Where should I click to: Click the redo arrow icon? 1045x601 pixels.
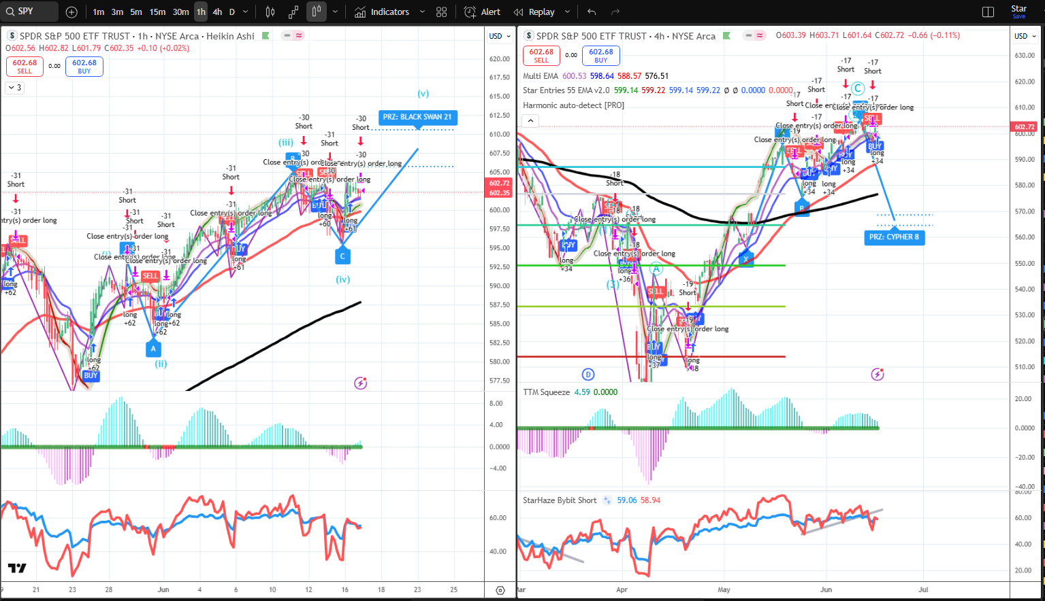(615, 12)
